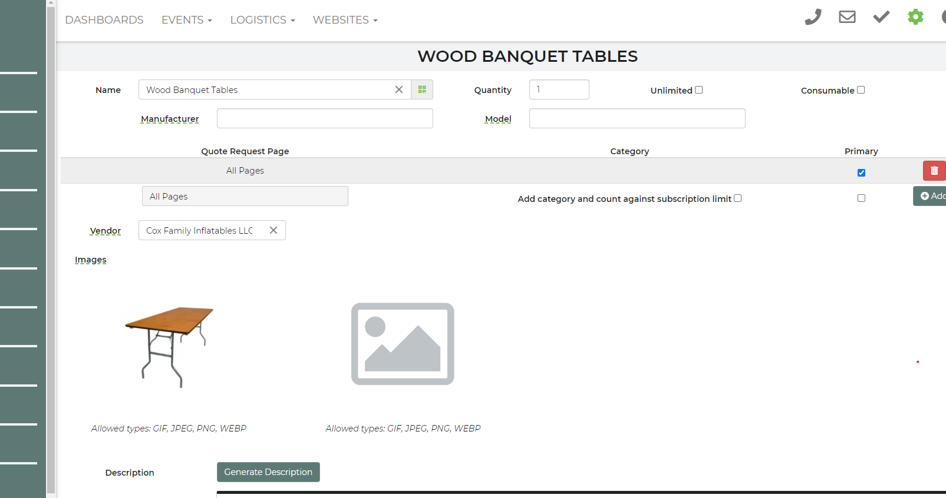Click the Generate Description button
Viewport: 946px width, 498px height.
268,472
